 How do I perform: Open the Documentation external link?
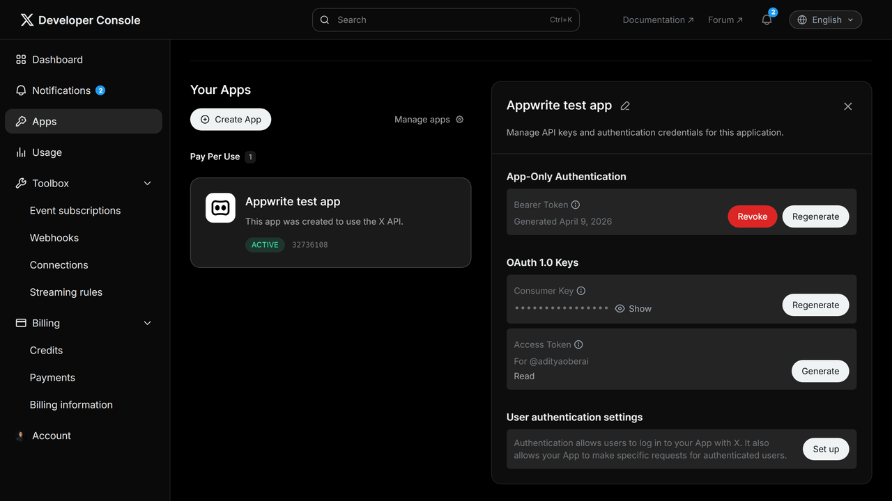point(658,20)
